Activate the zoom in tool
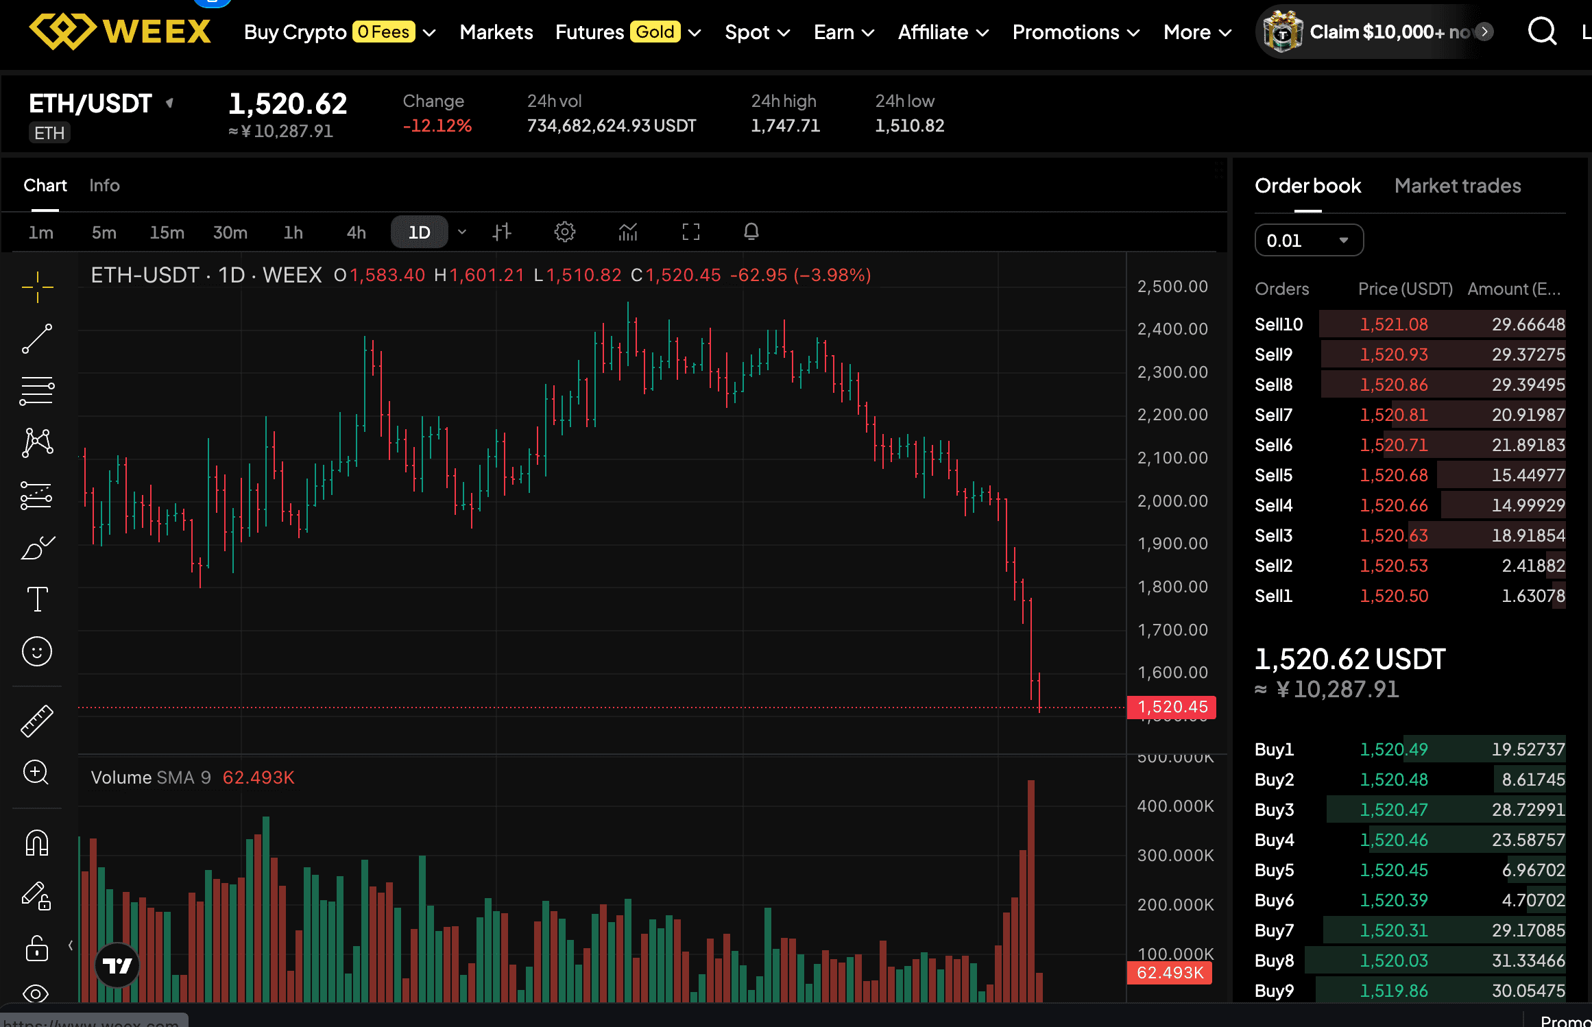 point(36,773)
